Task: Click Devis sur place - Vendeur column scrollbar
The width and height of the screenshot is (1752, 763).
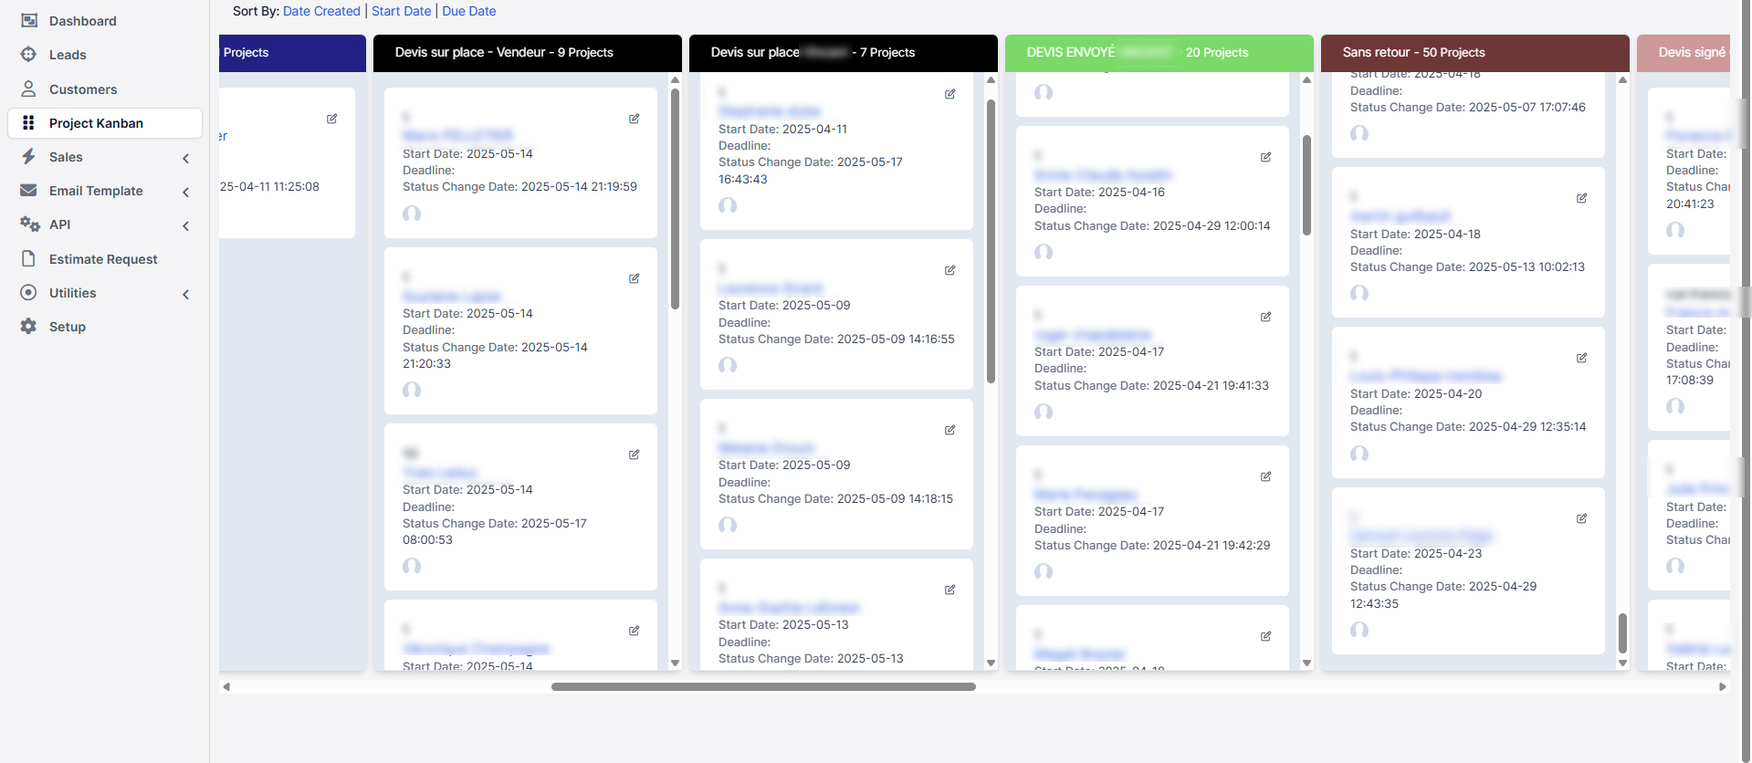Action: pyautogui.click(x=675, y=198)
